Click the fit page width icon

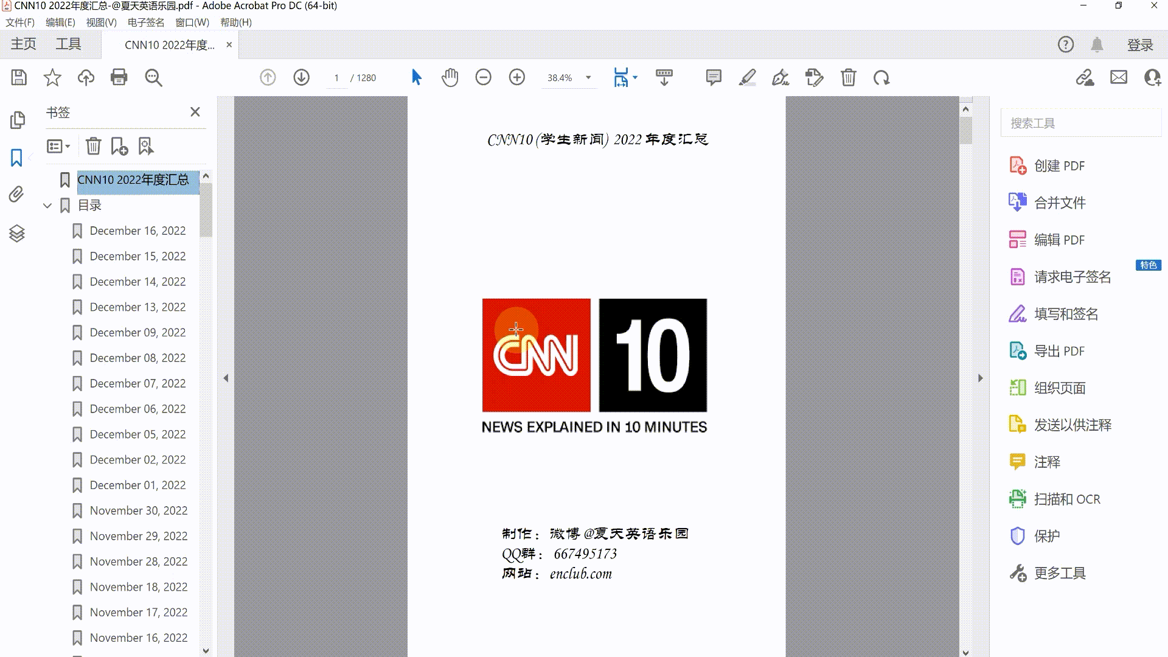(x=621, y=77)
